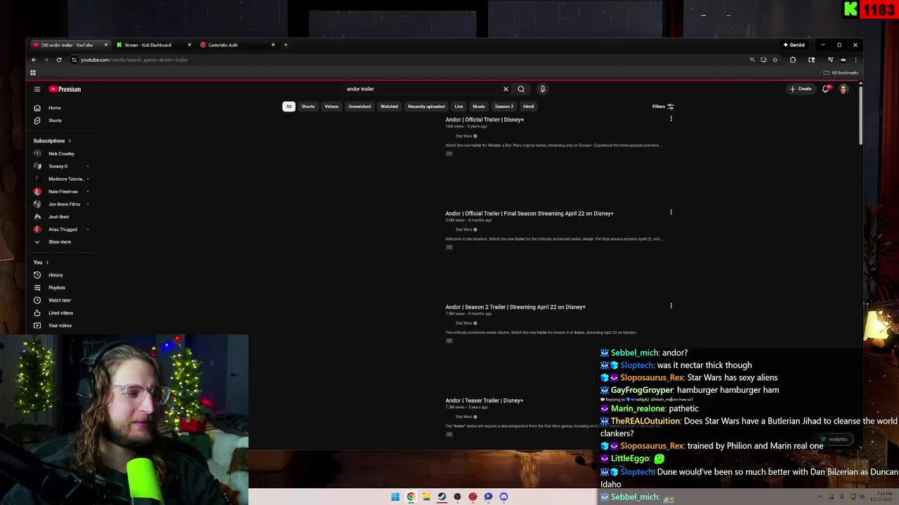
Task: Open the Chrome apps grid in bookmarks bar
Action: pos(33,72)
